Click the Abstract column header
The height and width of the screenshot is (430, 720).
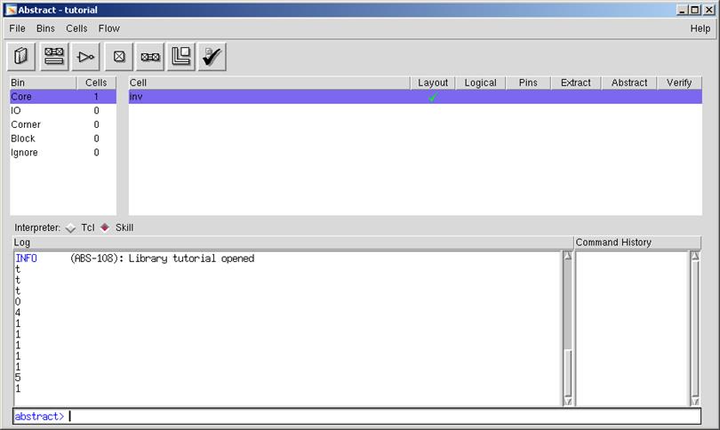tap(629, 83)
